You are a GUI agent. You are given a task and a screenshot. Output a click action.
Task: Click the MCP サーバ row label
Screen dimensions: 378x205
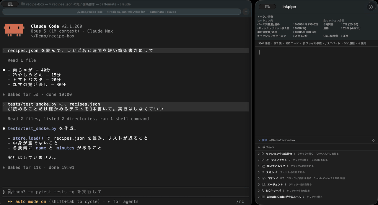pos(273,191)
